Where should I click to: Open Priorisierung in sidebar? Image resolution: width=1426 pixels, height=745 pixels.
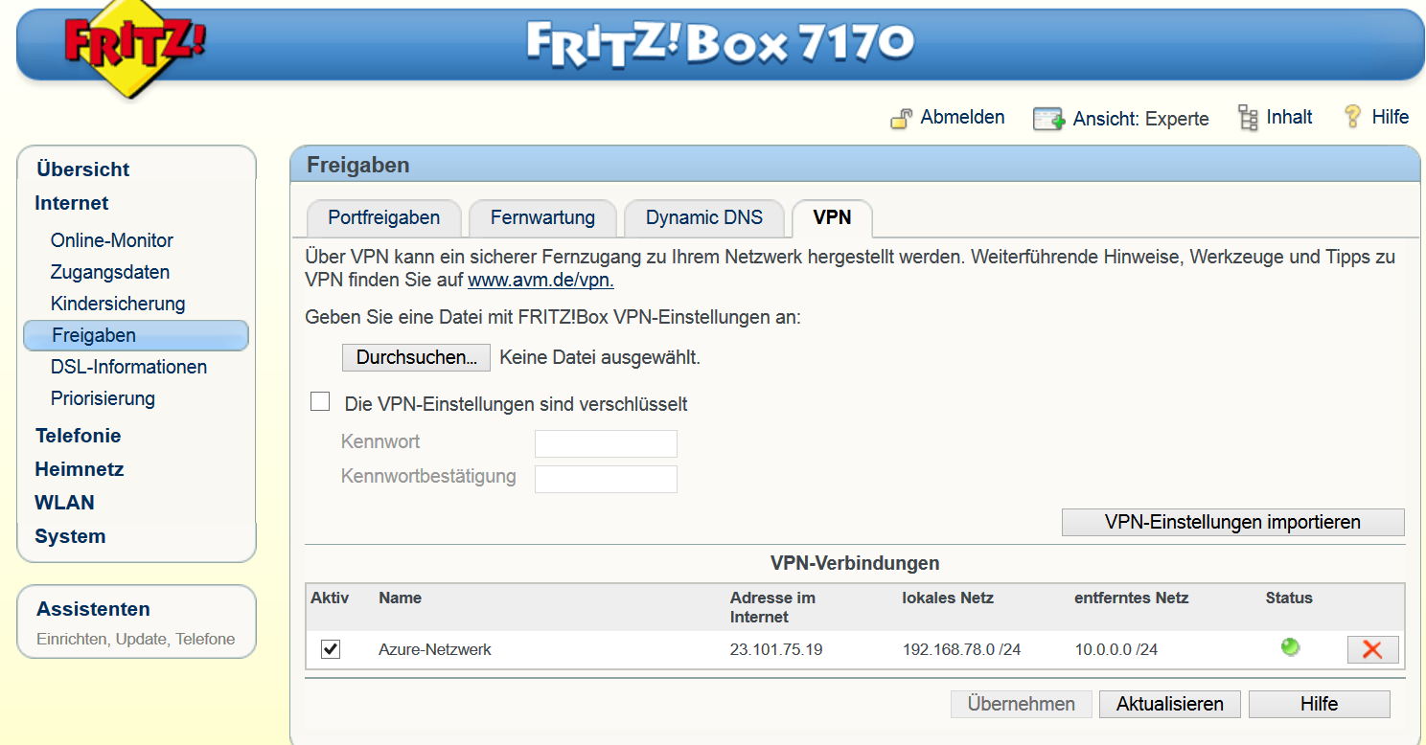[x=103, y=398]
